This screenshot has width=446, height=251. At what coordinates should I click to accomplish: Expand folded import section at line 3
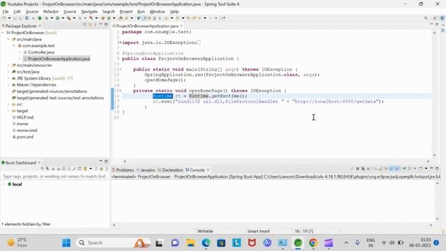click(120, 43)
